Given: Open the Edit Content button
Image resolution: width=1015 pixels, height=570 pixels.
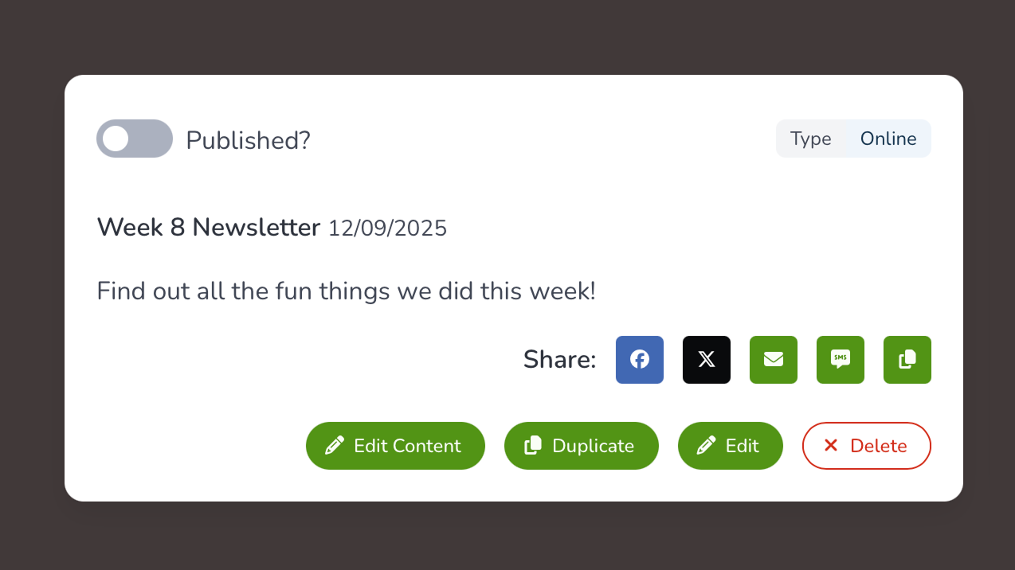Looking at the screenshot, I should click(x=395, y=446).
